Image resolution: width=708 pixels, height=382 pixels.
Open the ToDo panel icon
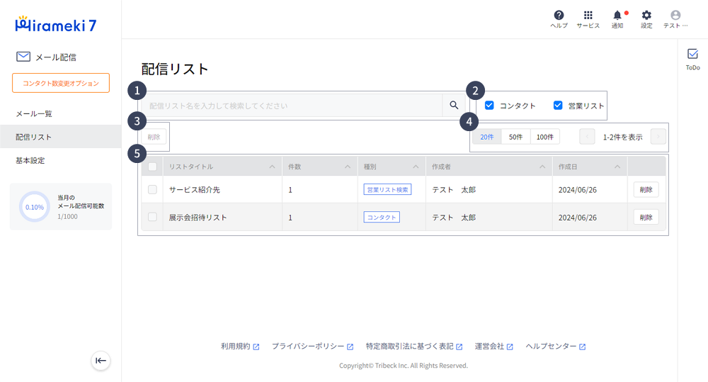coord(692,55)
